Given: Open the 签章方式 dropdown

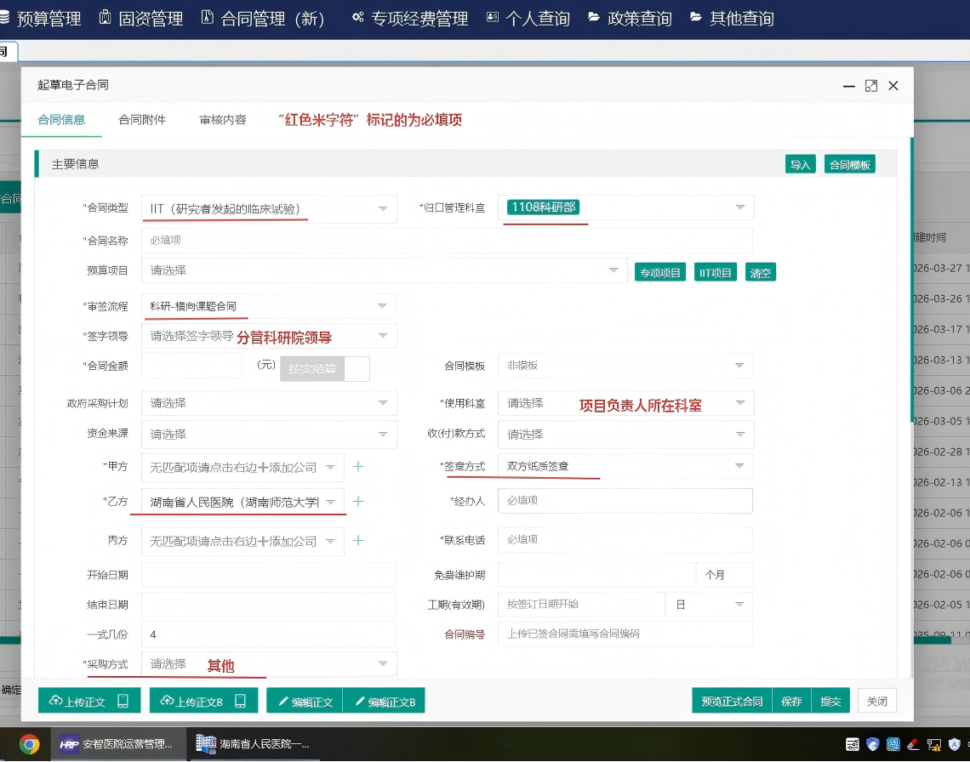Looking at the screenshot, I should tap(739, 466).
